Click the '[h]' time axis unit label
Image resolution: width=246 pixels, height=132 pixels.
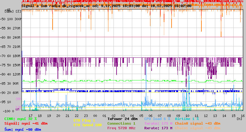(239, 119)
